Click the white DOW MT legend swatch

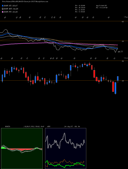(x=3, y=9)
